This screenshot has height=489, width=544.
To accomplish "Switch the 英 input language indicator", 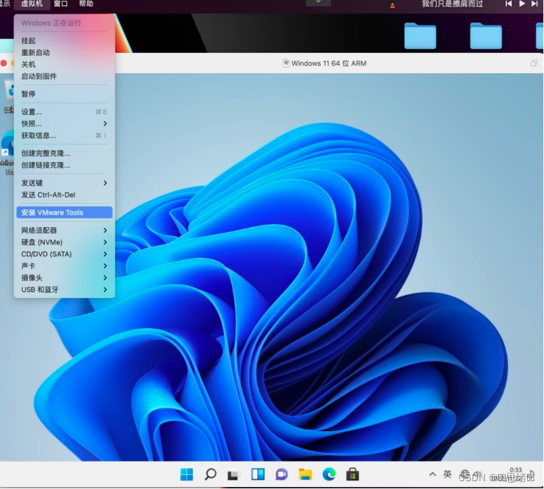I will tap(447, 474).
